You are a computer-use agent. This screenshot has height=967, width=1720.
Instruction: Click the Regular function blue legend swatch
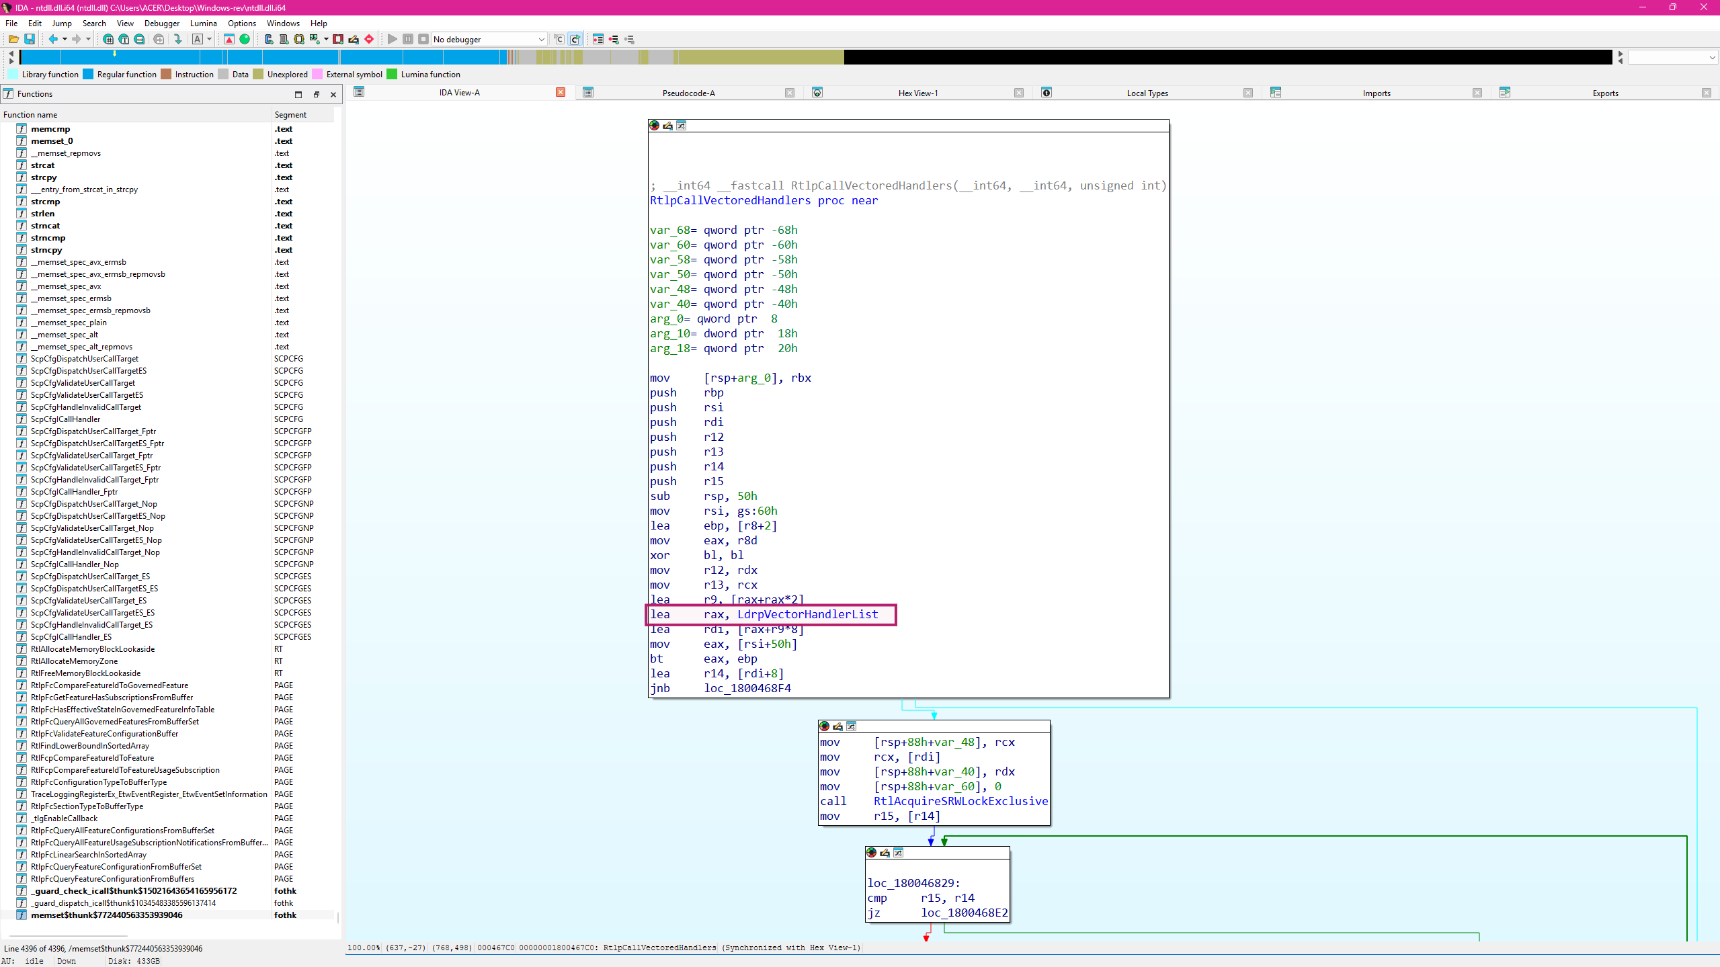tap(88, 74)
